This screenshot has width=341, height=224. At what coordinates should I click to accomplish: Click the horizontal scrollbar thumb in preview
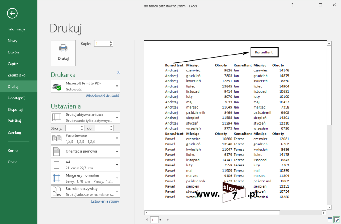pyautogui.click(x=214, y=213)
